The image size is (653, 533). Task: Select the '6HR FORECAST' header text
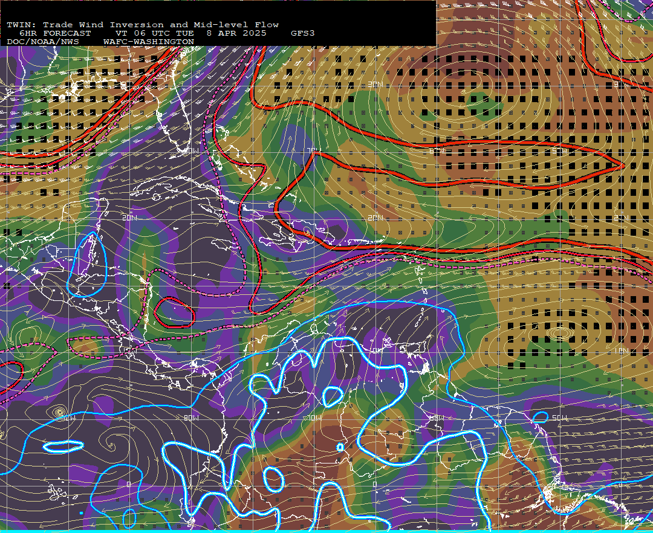(55, 33)
